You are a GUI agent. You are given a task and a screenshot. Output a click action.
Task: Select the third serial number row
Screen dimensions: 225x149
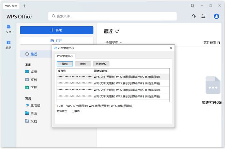(x=113, y=90)
